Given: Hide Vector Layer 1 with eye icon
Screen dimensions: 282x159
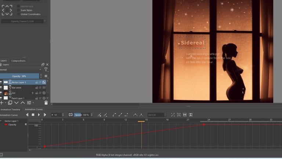Looking at the screenshot, I should click(1, 82).
